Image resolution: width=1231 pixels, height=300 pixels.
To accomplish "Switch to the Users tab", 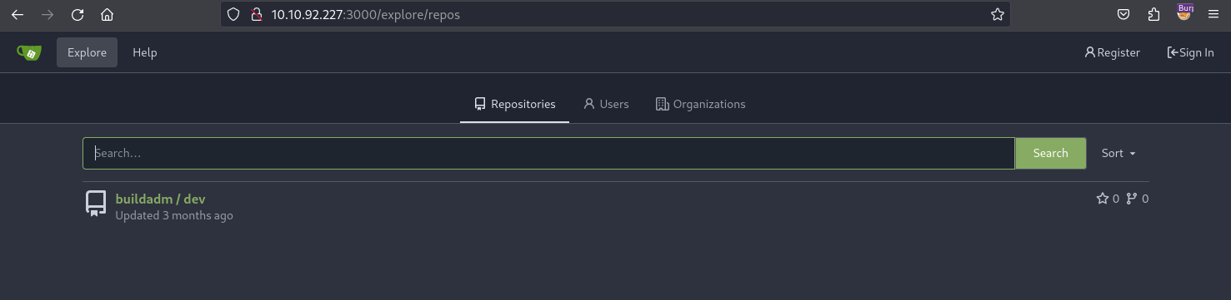I will tap(606, 104).
